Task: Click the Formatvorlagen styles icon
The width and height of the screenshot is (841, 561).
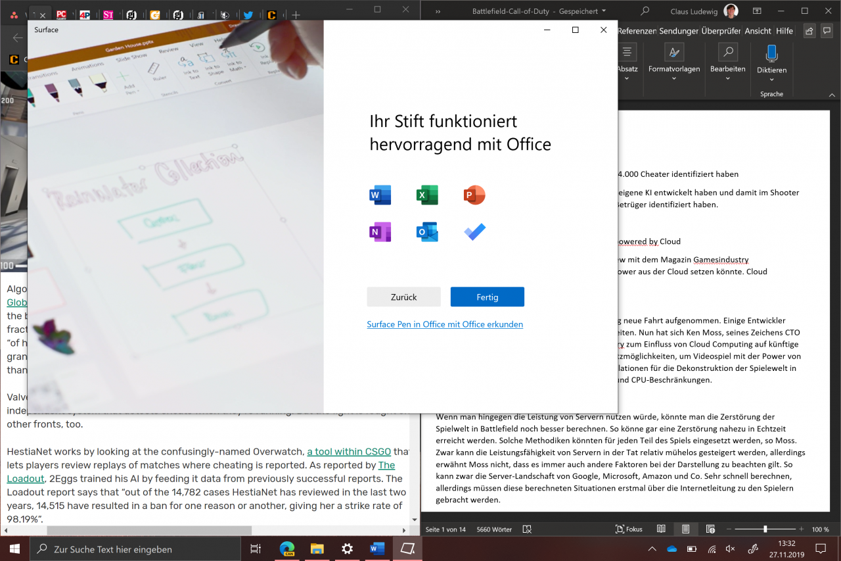Action: coord(674,52)
